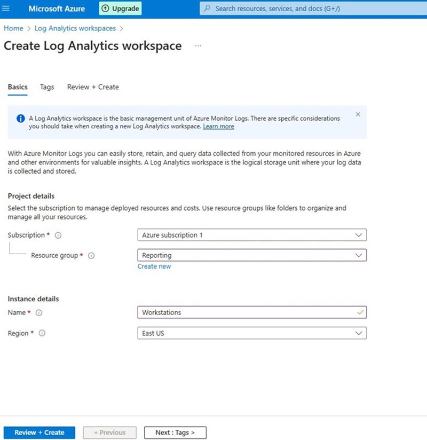427x440 pixels.
Task: Go to Home breadcrumb link
Action: pos(13,28)
